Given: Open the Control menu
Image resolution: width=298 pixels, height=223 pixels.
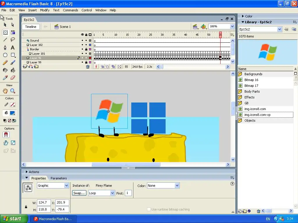Looking at the screenshot, I should 87,10.
